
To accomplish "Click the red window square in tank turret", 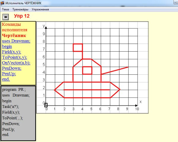I will [x=87, y=70].
